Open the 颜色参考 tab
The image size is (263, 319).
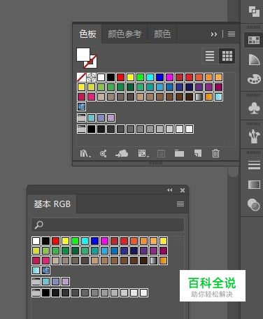[x=125, y=34]
